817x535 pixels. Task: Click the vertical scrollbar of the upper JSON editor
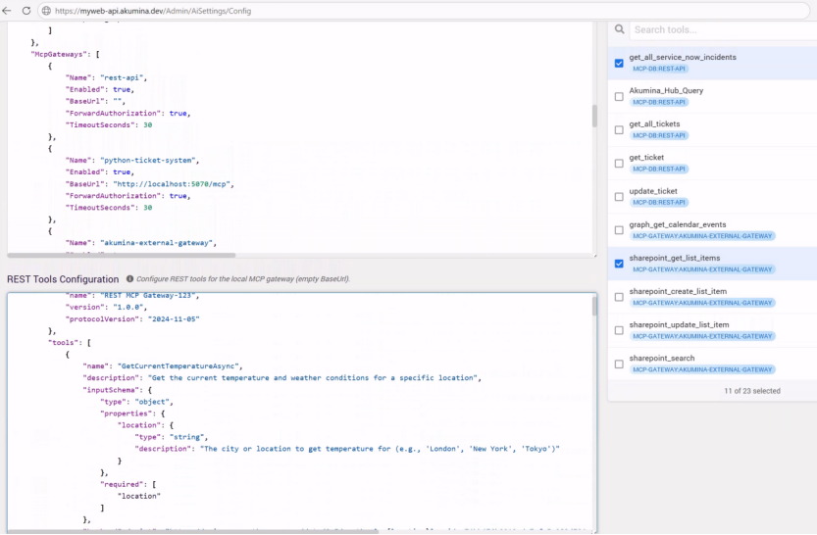pos(594,116)
